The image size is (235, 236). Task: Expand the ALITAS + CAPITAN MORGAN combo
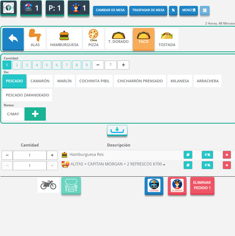(x=164, y=165)
